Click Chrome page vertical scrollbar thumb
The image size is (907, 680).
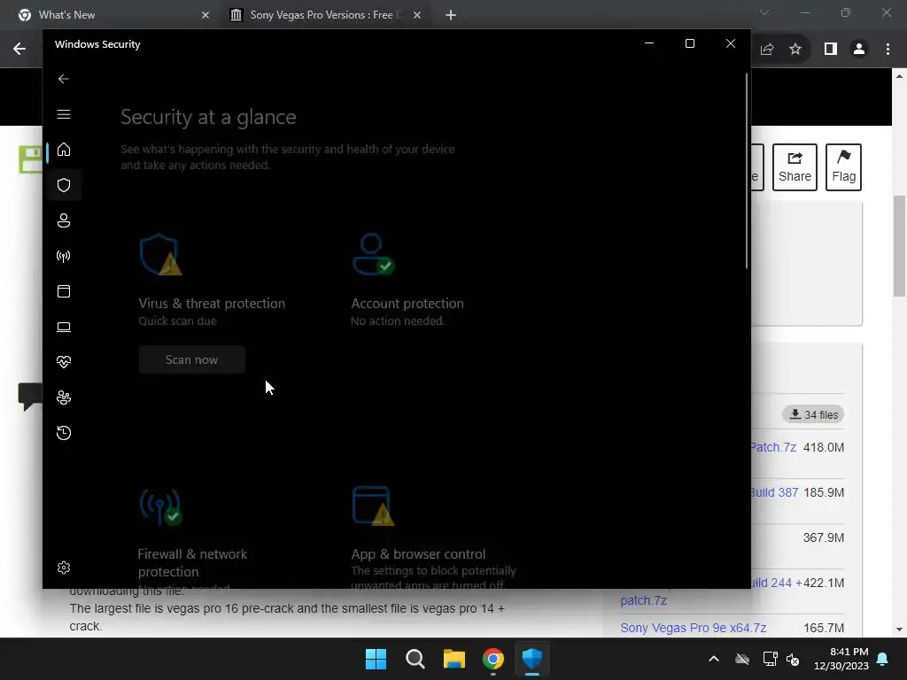click(x=899, y=246)
